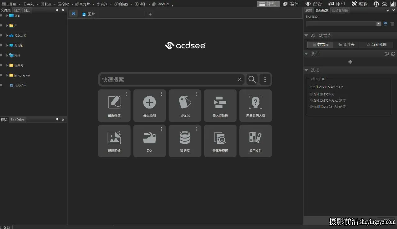Image resolution: width=397 pixels, height=229 pixels.
Task: Click the magnifier quick search button
Action: point(252,79)
